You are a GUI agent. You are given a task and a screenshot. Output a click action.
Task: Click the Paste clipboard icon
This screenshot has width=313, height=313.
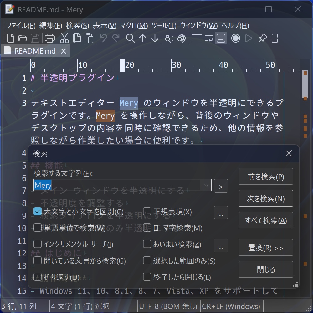pos(89,38)
